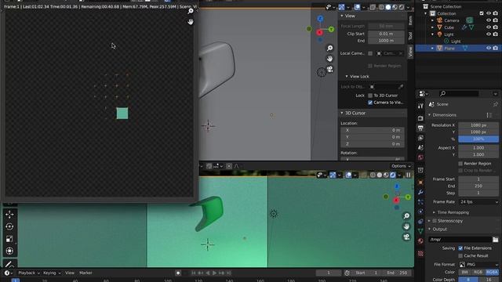Select the Transform tool in left toolbar
This screenshot has width=502, height=282.
(9, 251)
